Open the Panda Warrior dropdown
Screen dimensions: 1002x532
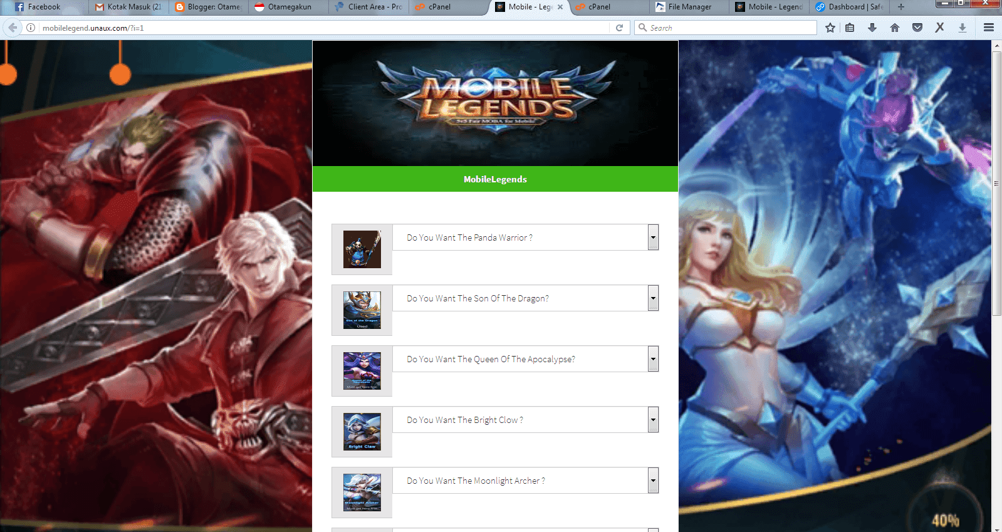pos(525,237)
